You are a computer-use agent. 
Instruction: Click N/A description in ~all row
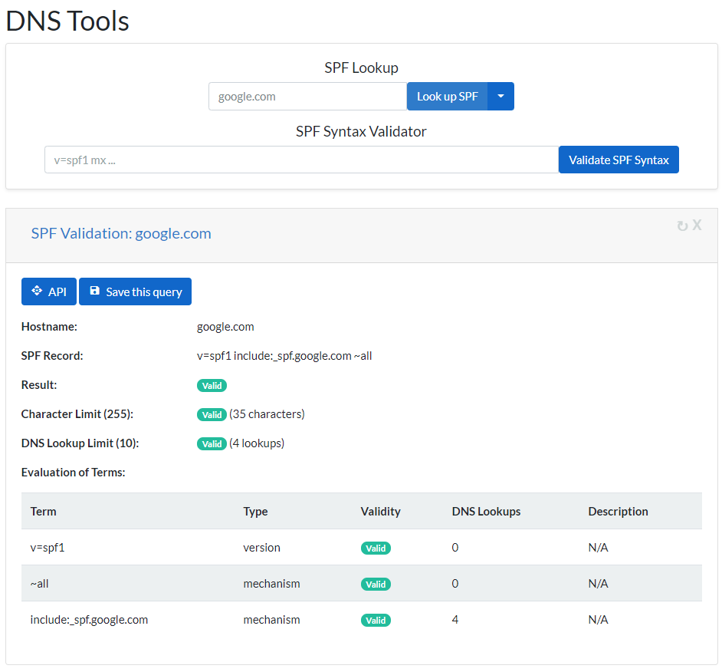coord(598,584)
